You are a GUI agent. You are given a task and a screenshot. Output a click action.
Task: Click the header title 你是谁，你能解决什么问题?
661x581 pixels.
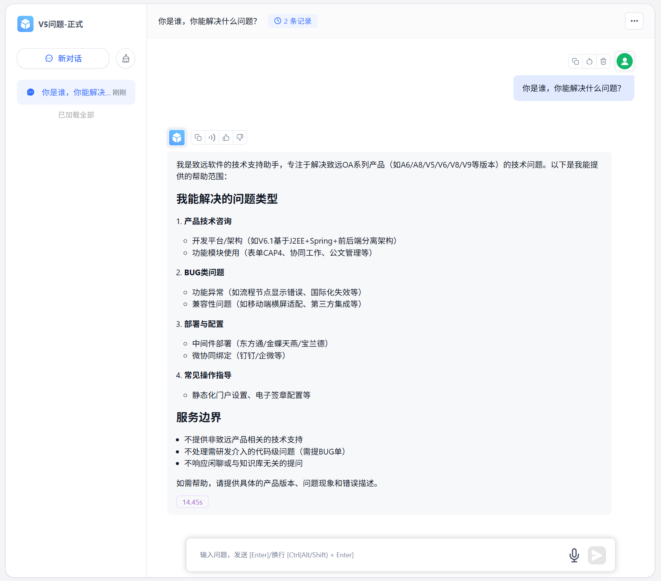208,21
